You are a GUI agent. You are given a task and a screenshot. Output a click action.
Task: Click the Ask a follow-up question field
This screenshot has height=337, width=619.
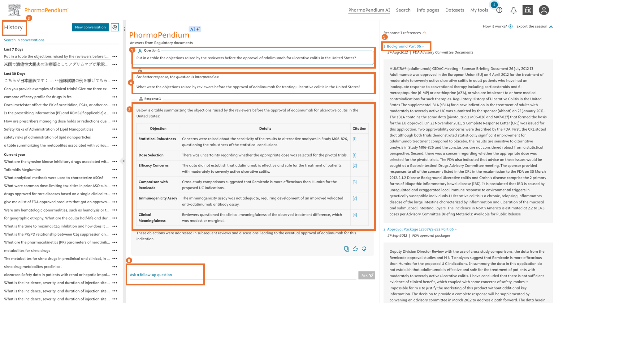[243, 275]
